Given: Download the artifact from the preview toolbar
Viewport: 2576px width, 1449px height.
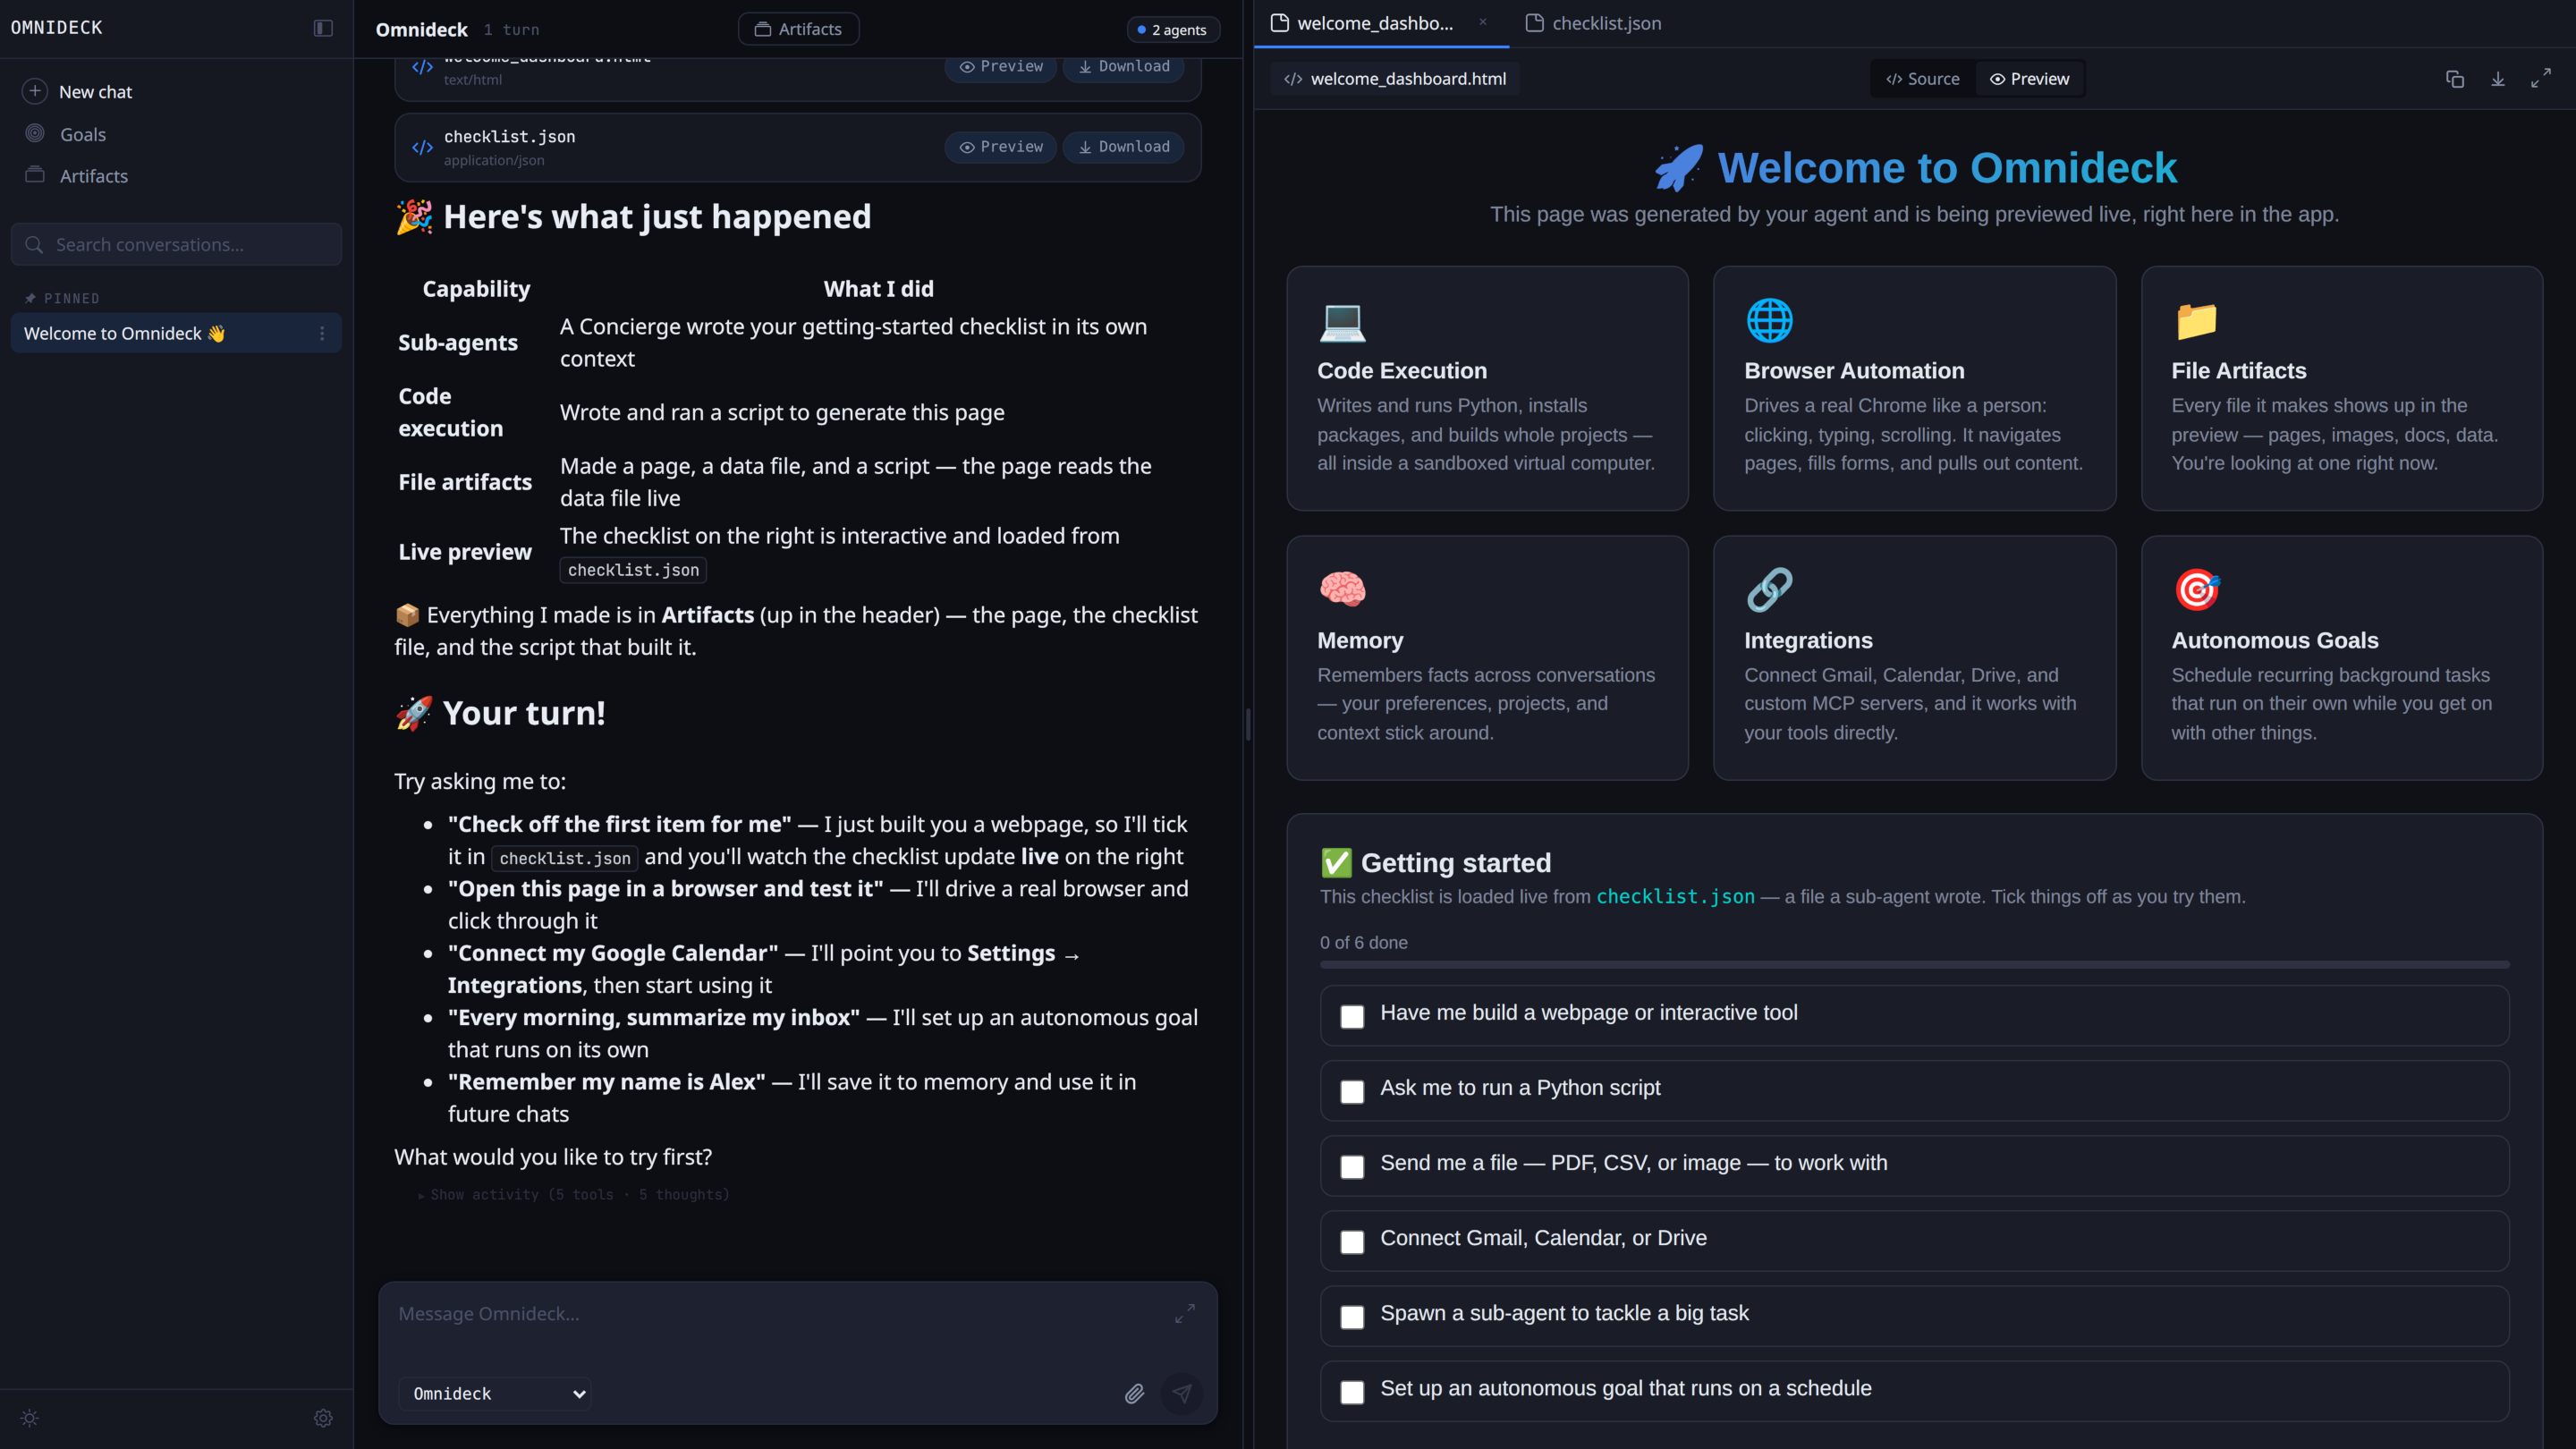Looking at the screenshot, I should tap(2498, 79).
